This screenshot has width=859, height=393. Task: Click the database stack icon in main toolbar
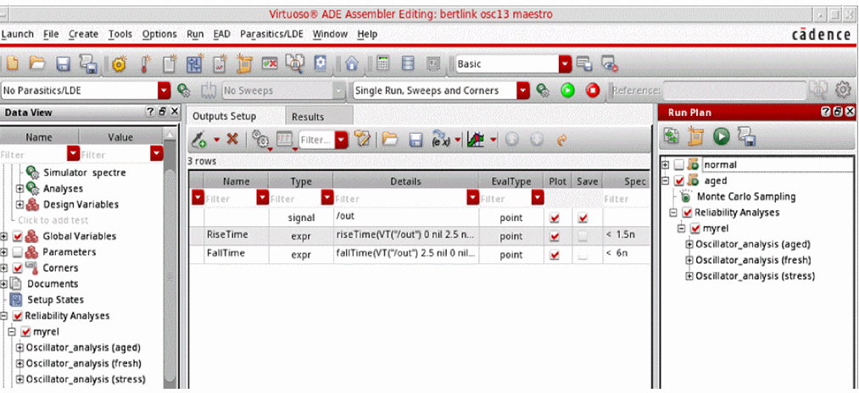(x=408, y=64)
